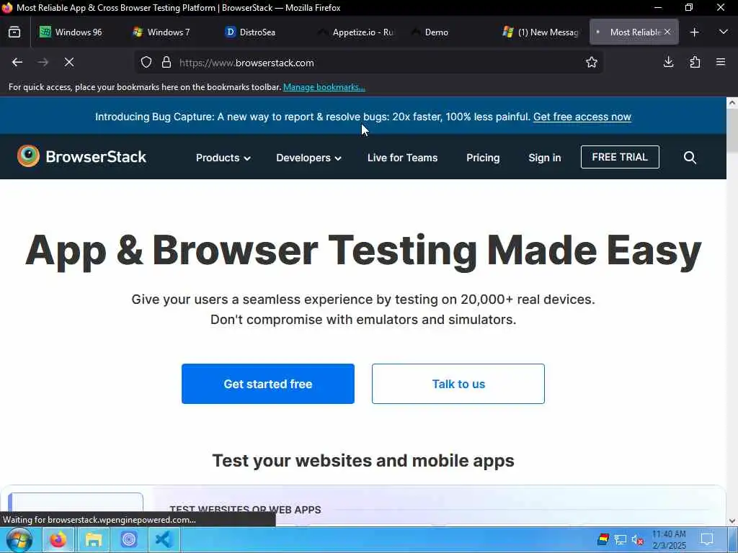Open the Firefox hamburger application menu
This screenshot has height=553, width=738.
tap(721, 62)
